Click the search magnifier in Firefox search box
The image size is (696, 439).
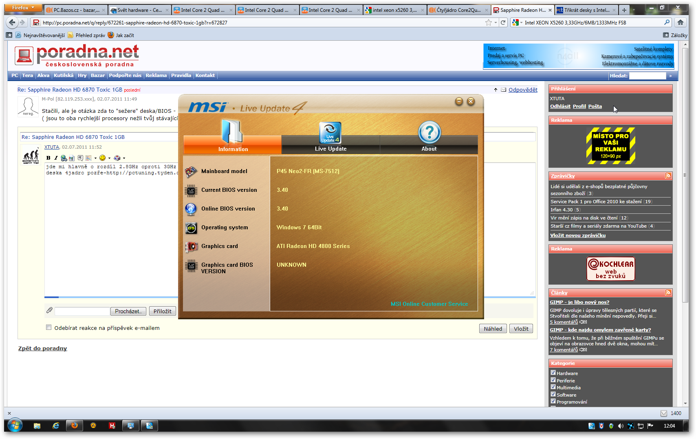(667, 23)
